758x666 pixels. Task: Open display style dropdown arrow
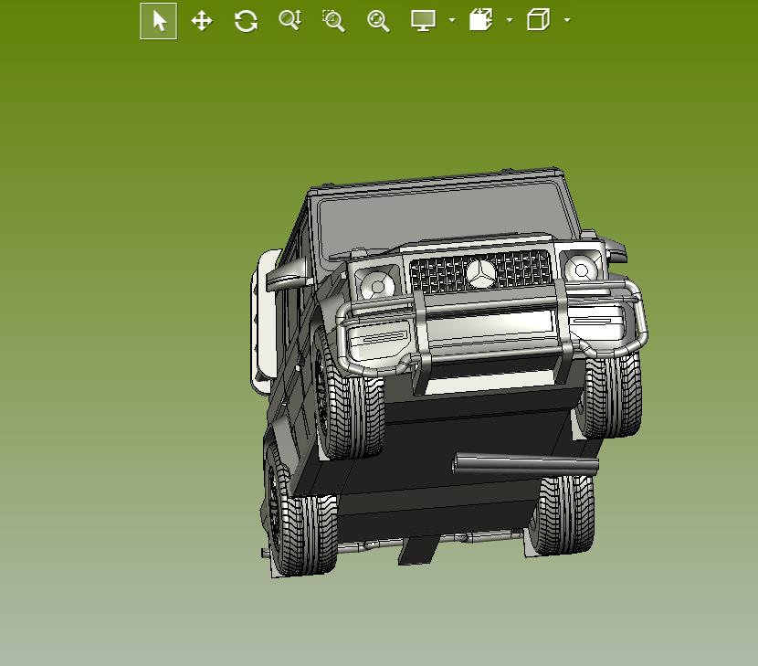pos(452,20)
